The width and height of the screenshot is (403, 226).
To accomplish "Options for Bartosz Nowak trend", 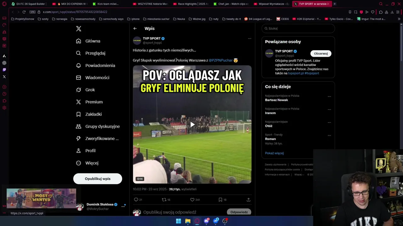I will [329, 97].
